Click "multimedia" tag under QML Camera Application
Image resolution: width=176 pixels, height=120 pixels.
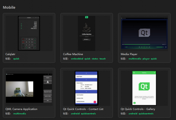(19, 114)
